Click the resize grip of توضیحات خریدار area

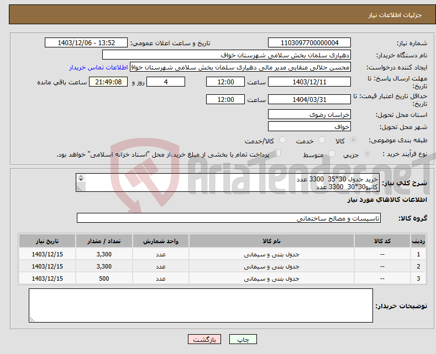(31, 319)
